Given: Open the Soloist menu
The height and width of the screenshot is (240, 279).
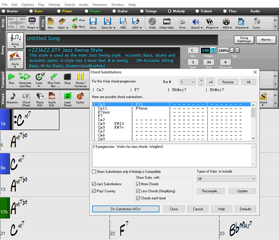Looking at the screenshot, I should (x=69, y=5).
